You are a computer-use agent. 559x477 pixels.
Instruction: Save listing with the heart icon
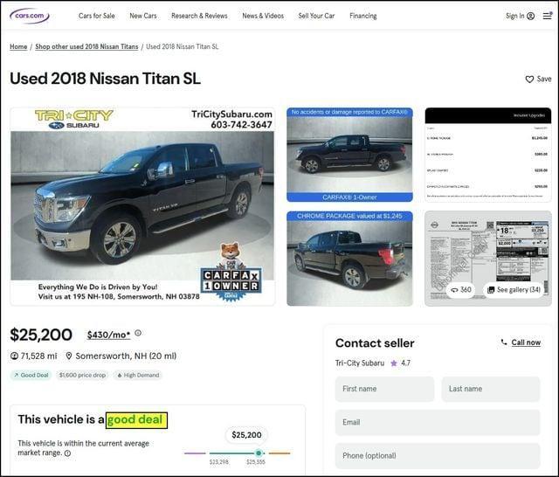coord(529,79)
